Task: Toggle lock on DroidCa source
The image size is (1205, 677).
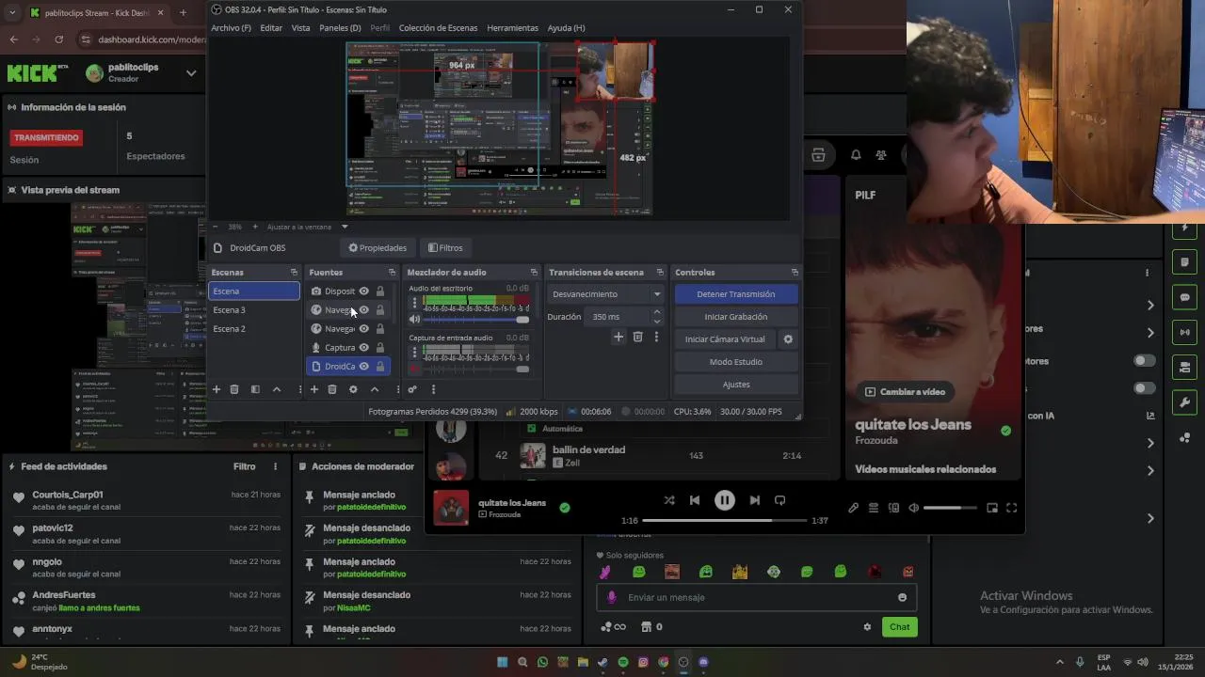Action: pyautogui.click(x=380, y=367)
